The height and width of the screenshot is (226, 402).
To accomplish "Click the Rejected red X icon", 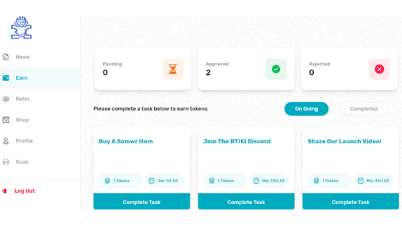I will click(379, 69).
